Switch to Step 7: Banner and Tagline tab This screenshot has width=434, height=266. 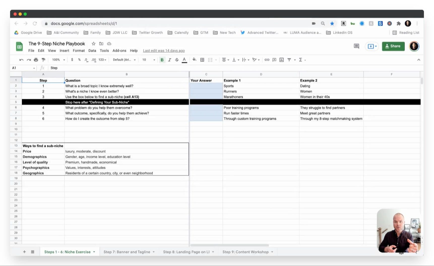coord(127,252)
